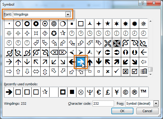Viewport: 163px width, 119px height.
Task: Pick the concentric circles symbol
Action: pyautogui.click(x=54, y=24)
